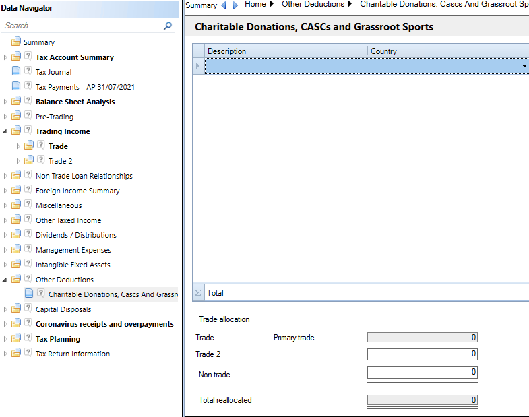Click Management Expenses folder icon

16,249
